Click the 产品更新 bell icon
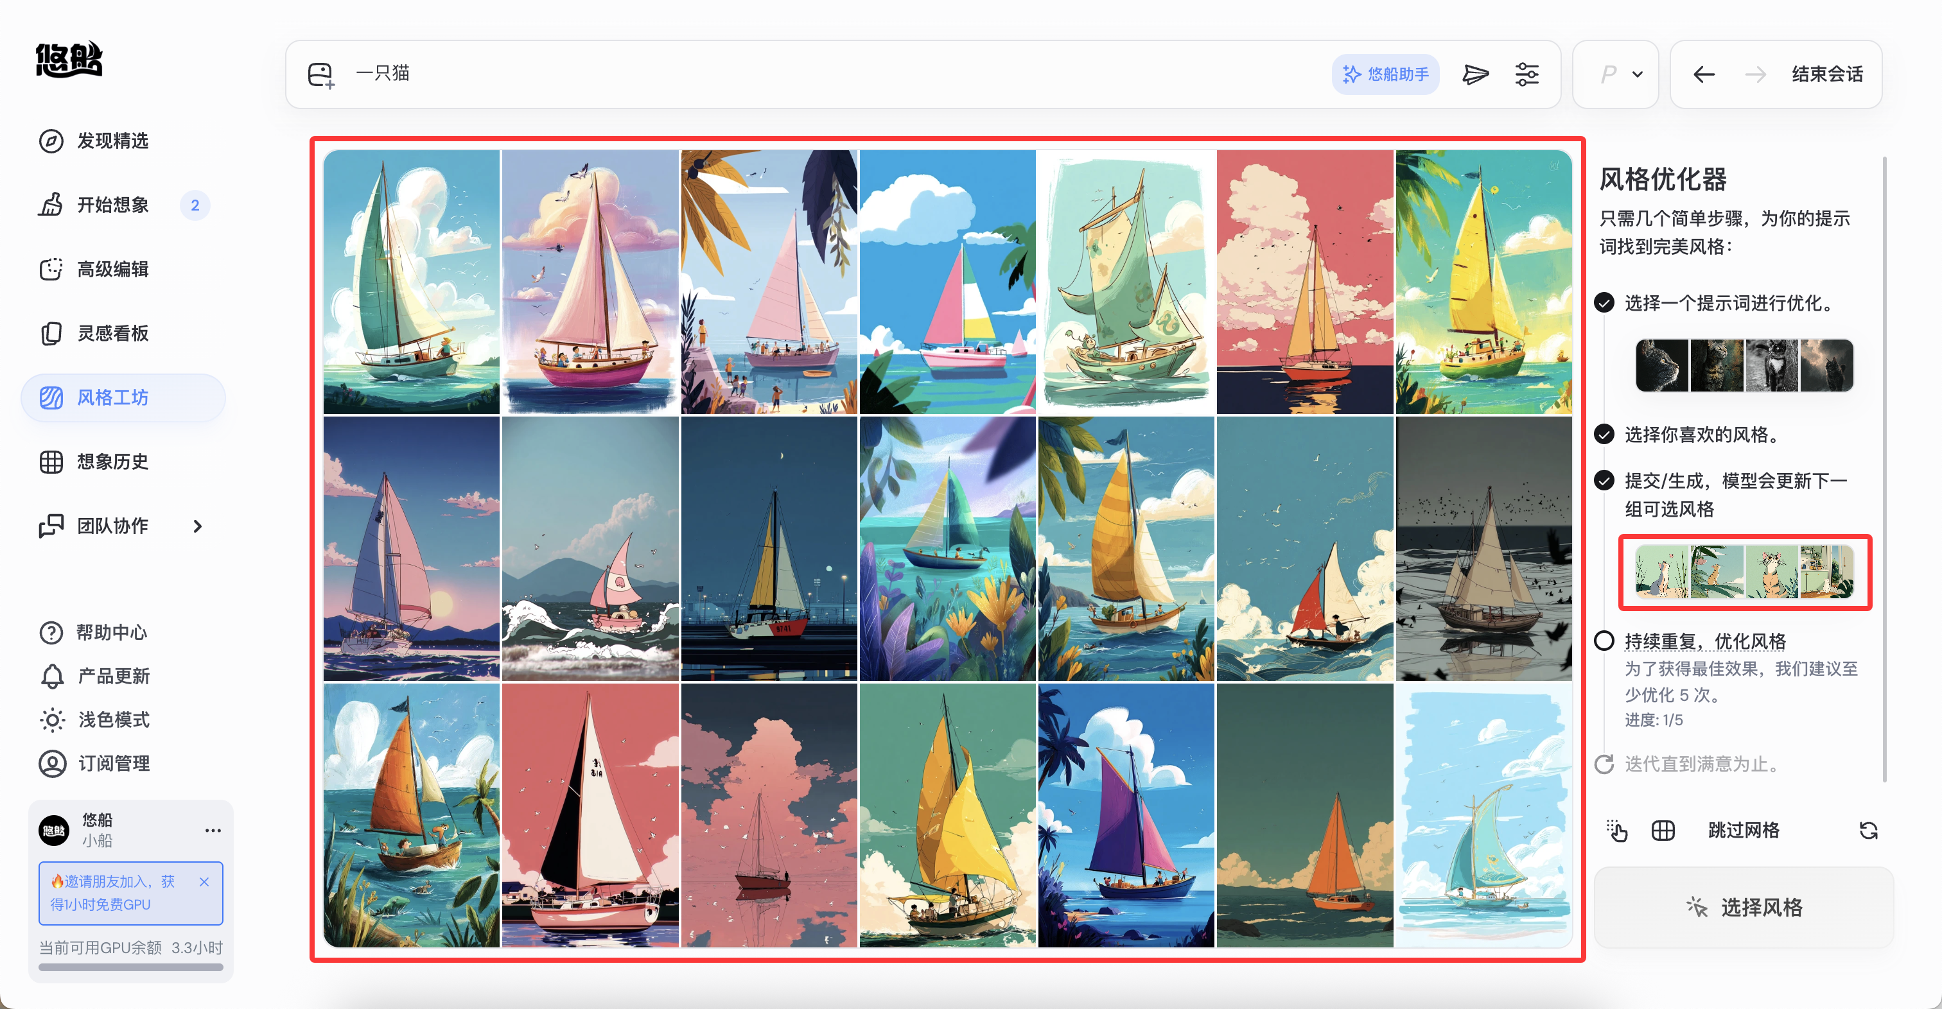 [52, 676]
